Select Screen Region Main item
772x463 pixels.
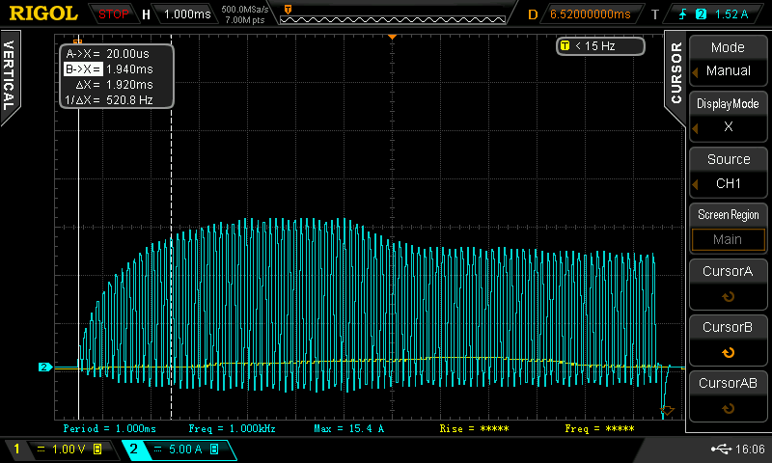[728, 228]
